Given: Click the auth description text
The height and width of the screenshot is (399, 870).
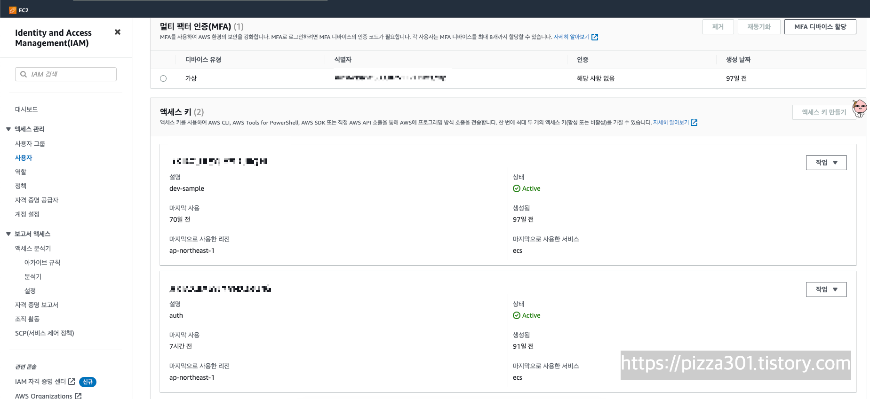Looking at the screenshot, I should [x=176, y=315].
